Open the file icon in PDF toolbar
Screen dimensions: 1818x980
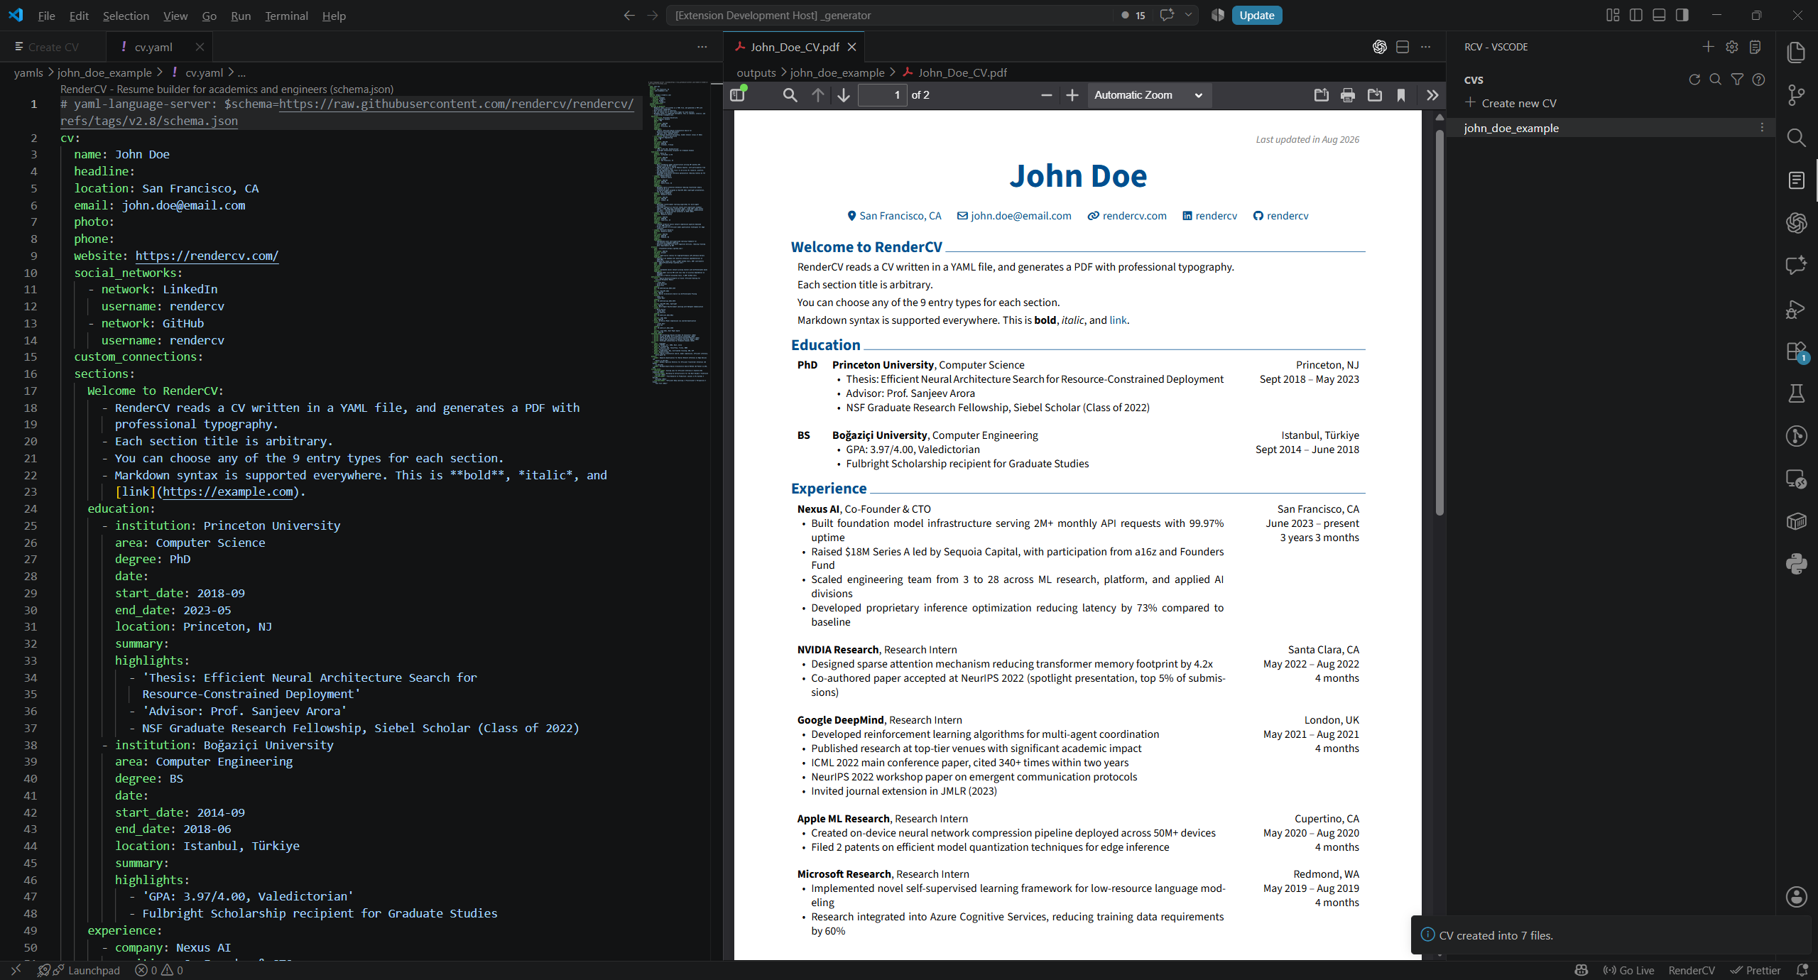[x=1322, y=95]
